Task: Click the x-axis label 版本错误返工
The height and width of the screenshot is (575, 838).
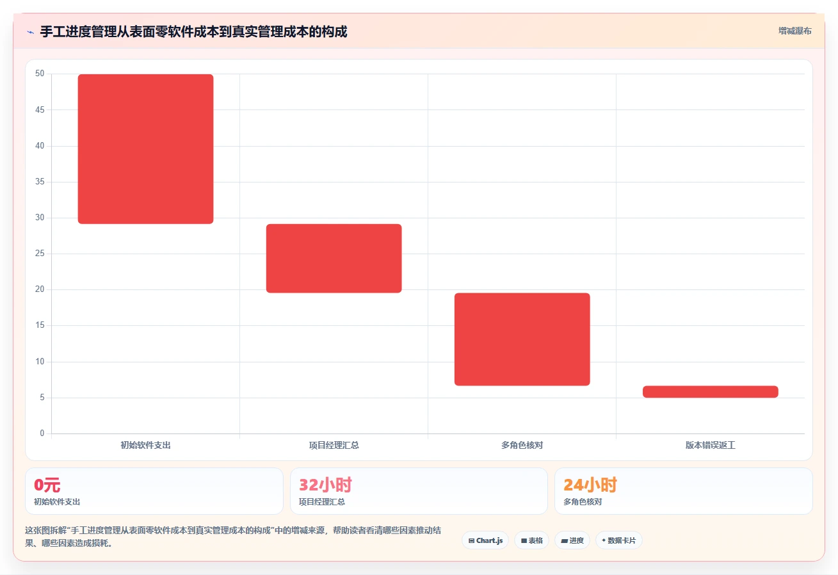Action: 711,445
